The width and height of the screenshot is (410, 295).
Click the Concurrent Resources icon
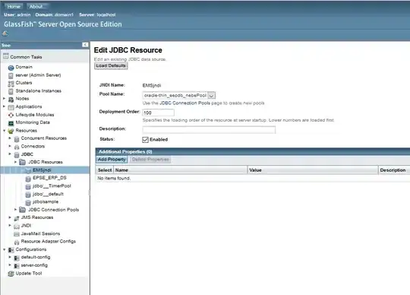click(17, 139)
